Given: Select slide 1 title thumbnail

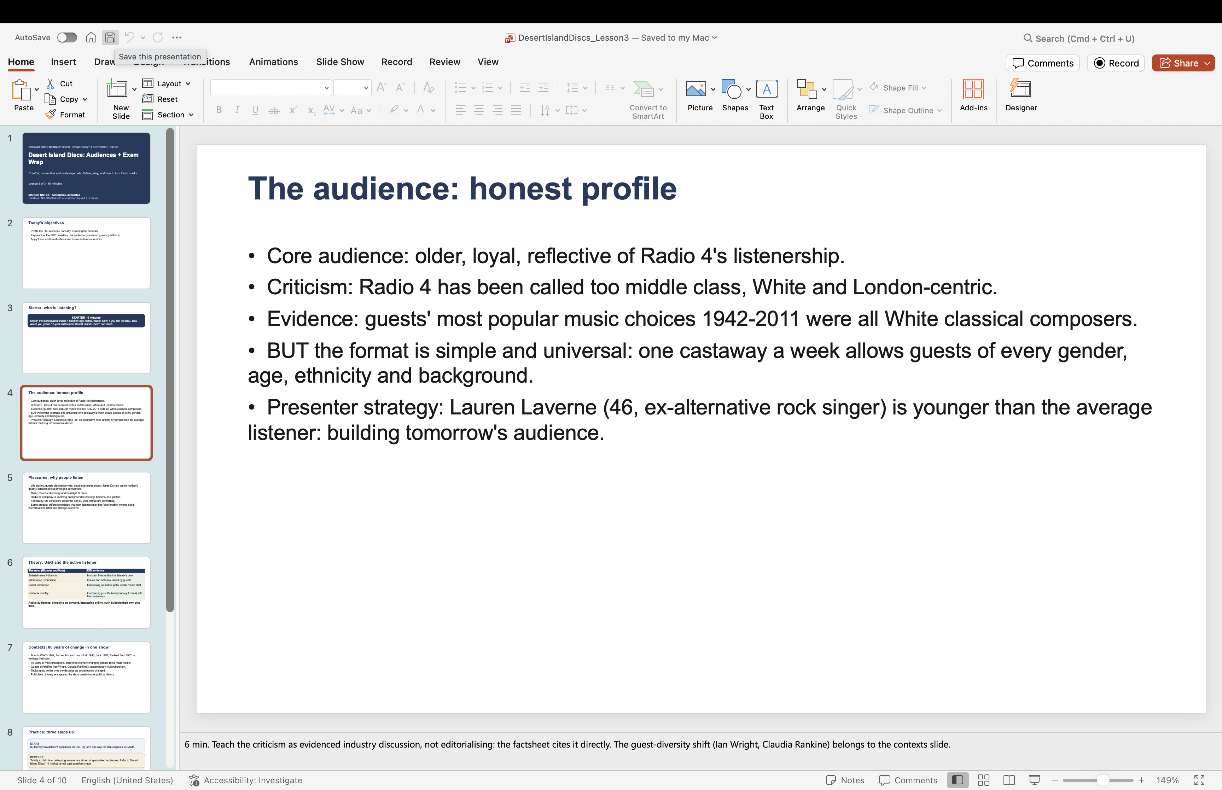Looking at the screenshot, I should click(86, 168).
